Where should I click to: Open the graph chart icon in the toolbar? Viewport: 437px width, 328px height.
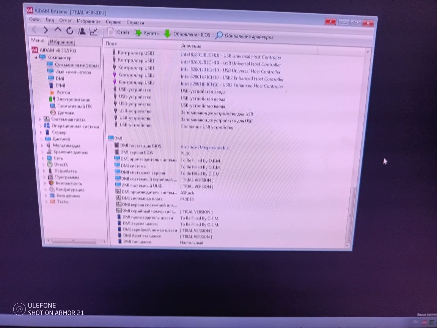click(x=93, y=32)
